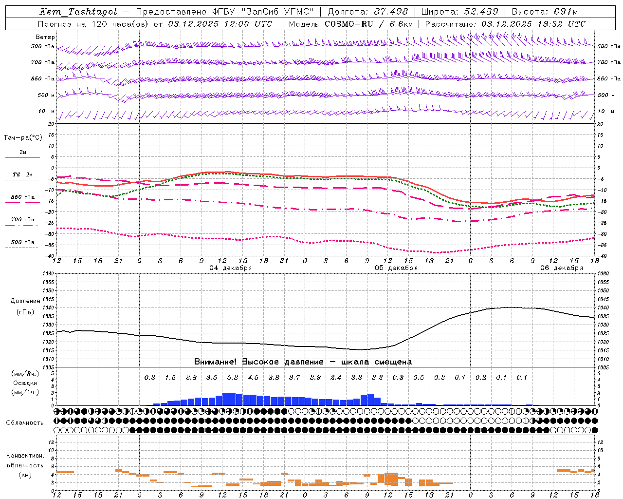The height and width of the screenshot is (499, 623).
Task: Click the 5.2 three-hour precipitation value
Action: (233, 377)
